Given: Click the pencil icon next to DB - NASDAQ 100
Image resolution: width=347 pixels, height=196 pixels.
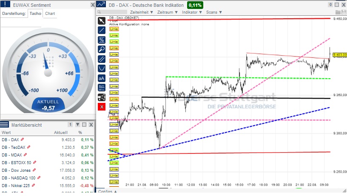Looking at the screenshot, I should coord(39,178).
